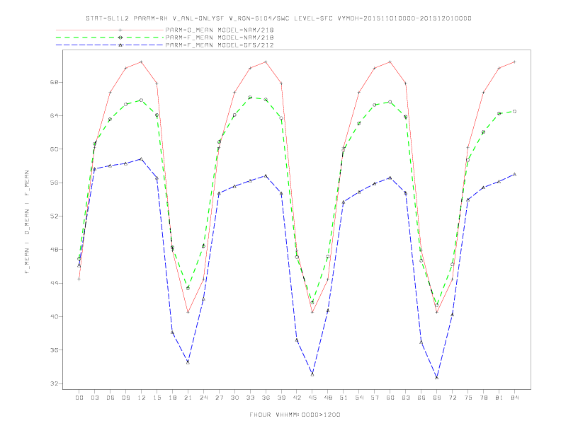Click x-axis tick label 60

coord(390,398)
